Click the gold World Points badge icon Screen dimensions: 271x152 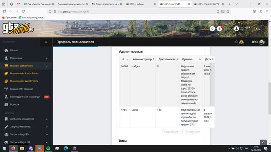click(241, 42)
